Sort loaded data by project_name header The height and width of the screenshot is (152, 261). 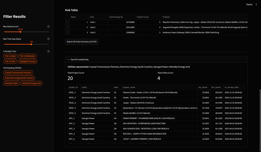tap(160, 87)
